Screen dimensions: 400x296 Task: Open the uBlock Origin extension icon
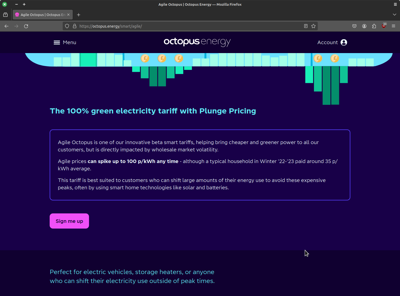(x=384, y=26)
